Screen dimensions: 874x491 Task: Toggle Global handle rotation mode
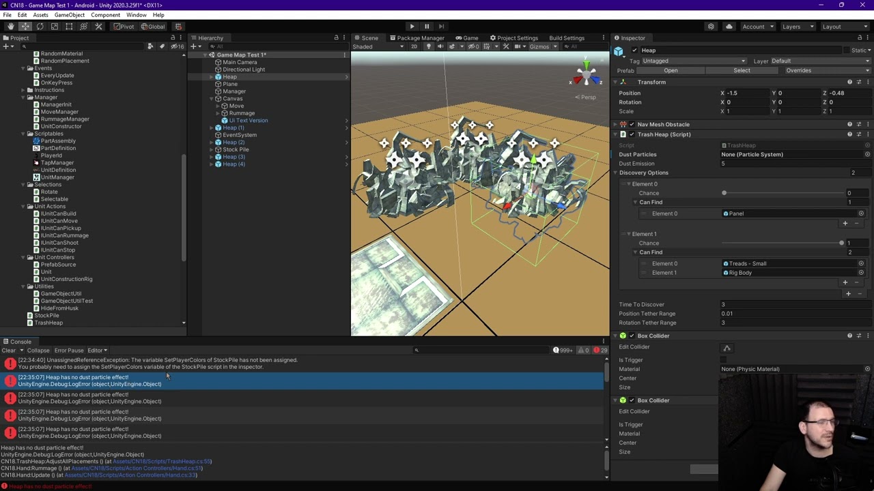[x=153, y=27]
